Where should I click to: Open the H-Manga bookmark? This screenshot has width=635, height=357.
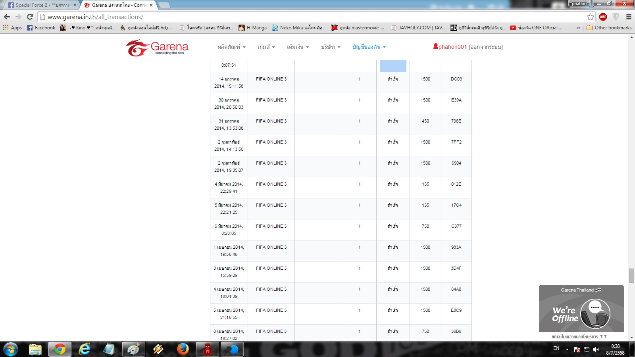pyautogui.click(x=253, y=28)
